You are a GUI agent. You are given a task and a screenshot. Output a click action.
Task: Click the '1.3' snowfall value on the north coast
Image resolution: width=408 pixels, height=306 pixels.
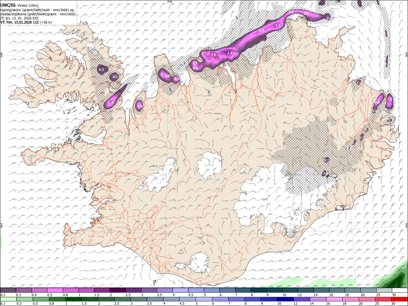[x=278, y=25]
